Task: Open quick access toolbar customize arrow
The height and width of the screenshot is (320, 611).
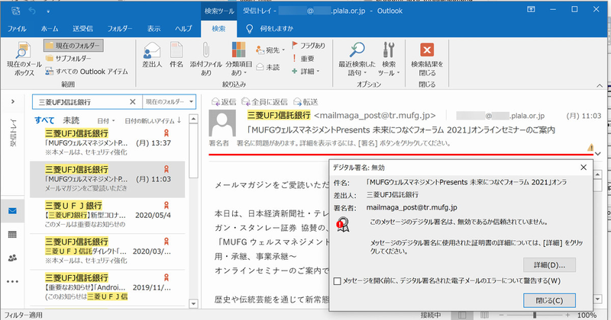Action: (48, 11)
